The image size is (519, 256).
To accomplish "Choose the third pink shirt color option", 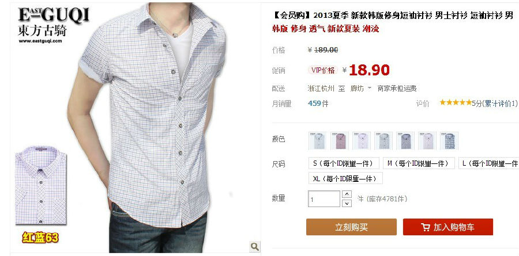I will click(362, 140).
